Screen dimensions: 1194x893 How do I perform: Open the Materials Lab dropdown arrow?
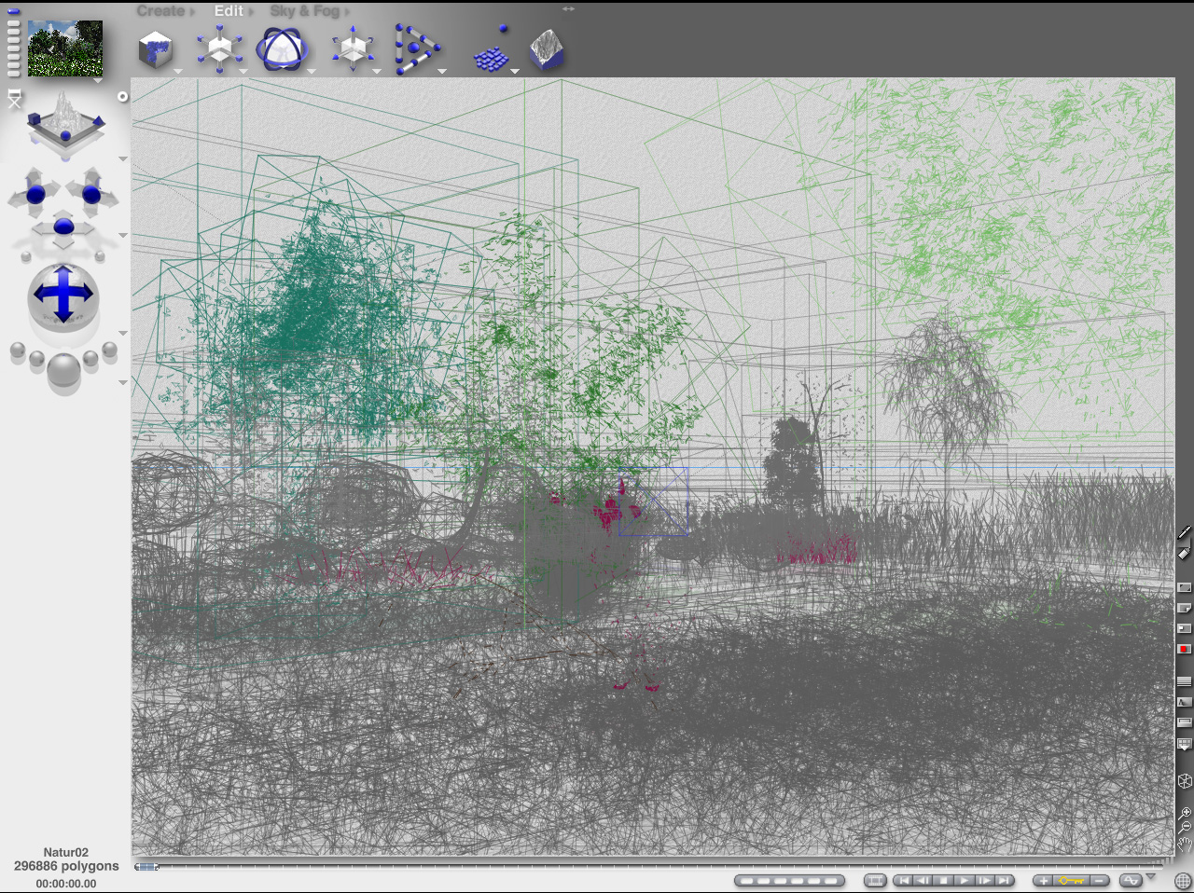177,71
